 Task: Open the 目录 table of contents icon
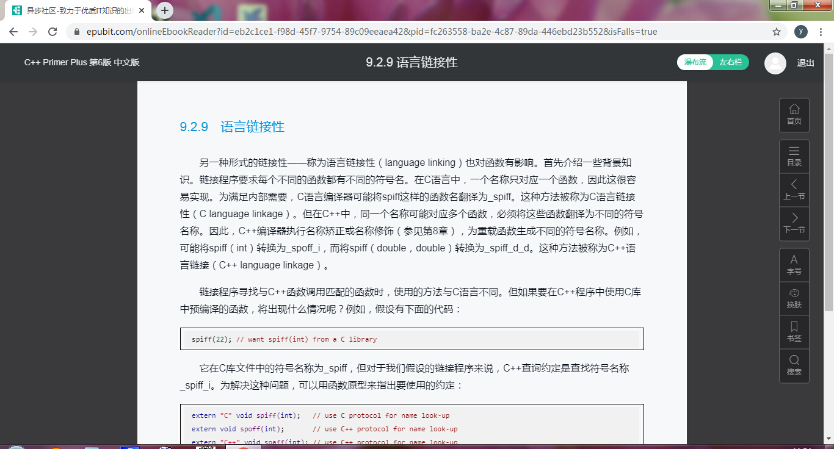pyautogui.click(x=794, y=156)
